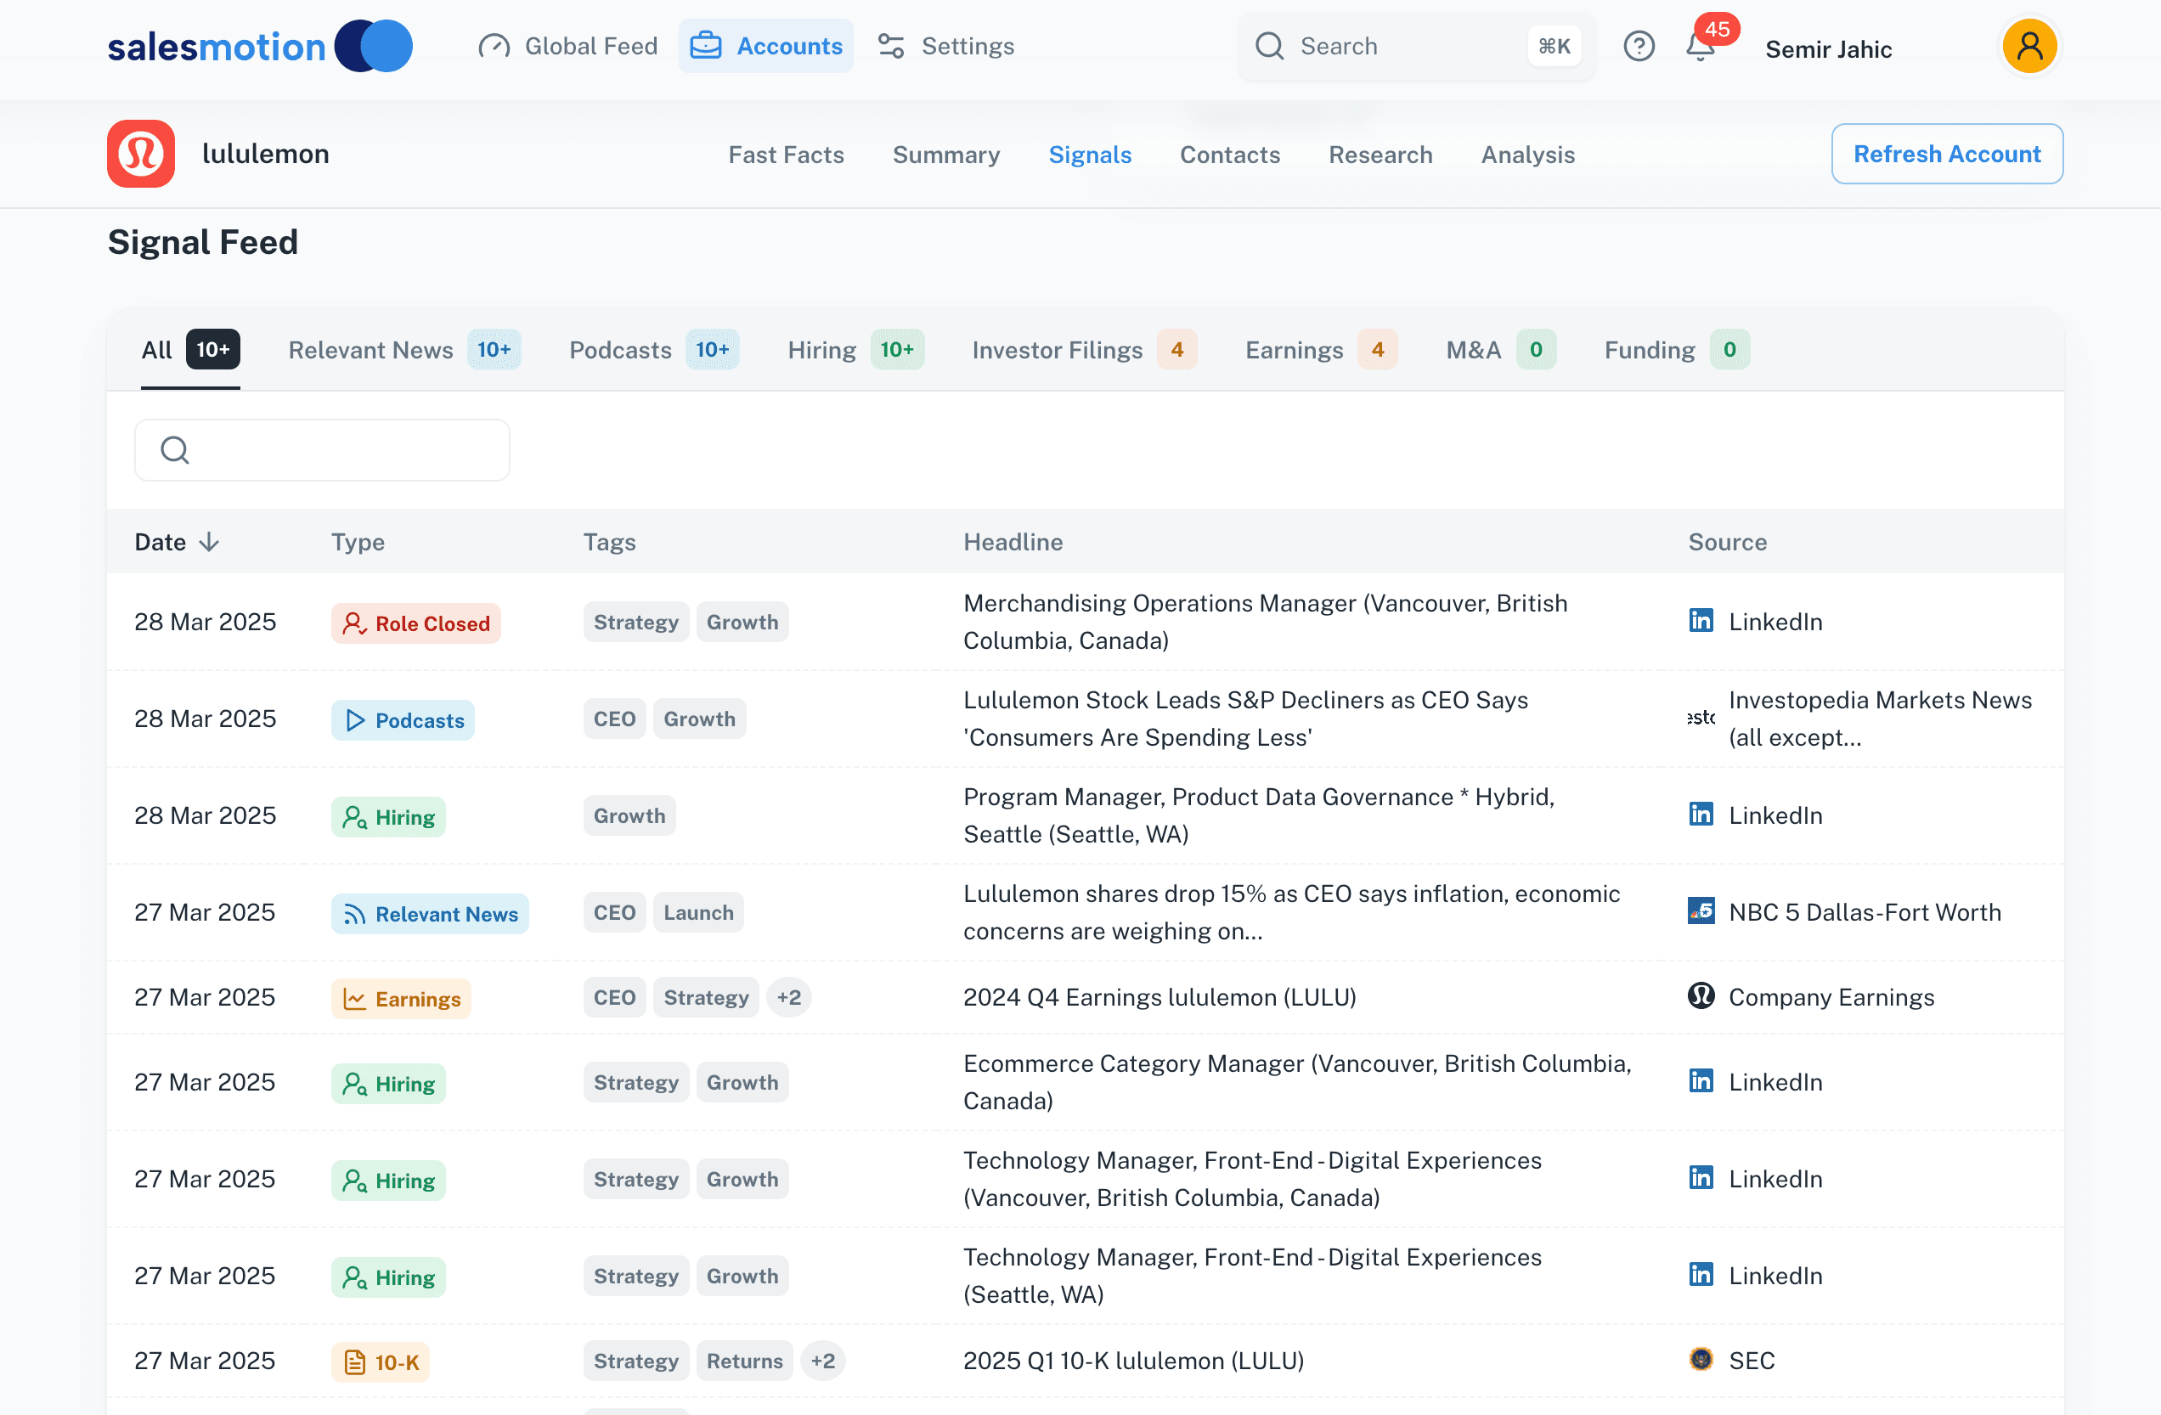This screenshot has height=1415, width=2161.
Task: Click the Investopedia source icon
Action: click(x=1701, y=718)
